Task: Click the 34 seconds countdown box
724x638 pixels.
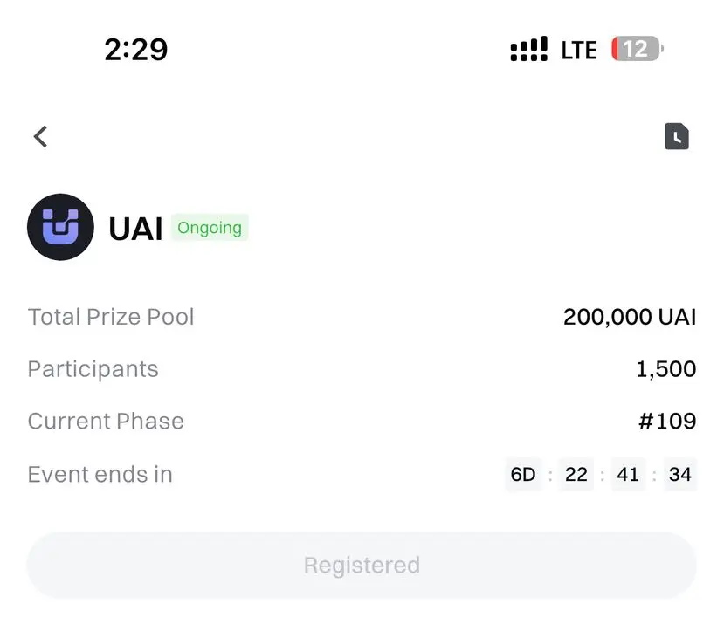Action: point(679,475)
